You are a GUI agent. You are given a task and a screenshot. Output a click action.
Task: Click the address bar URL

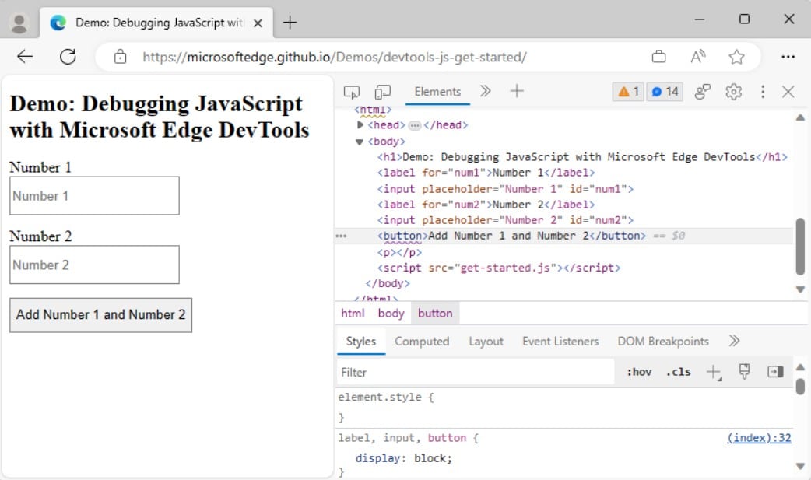point(334,57)
